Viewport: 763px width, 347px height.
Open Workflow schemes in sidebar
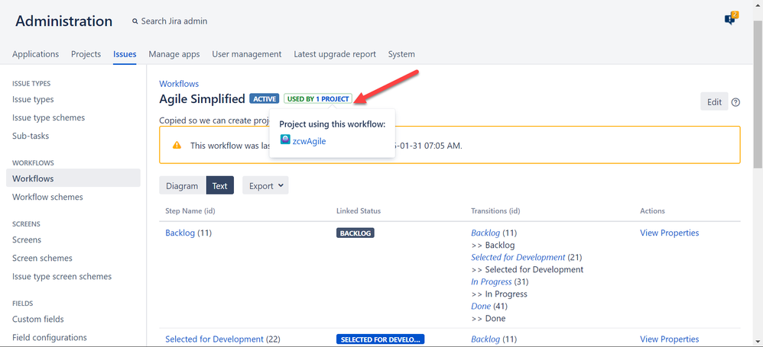coord(47,197)
